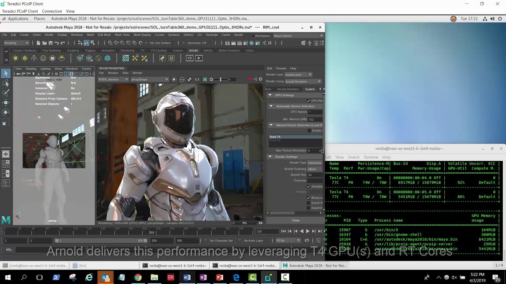Open the Workspace Maya Classic dropdown
Image resolution: width=506 pixels, height=284 pixels.
coord(298,35)
